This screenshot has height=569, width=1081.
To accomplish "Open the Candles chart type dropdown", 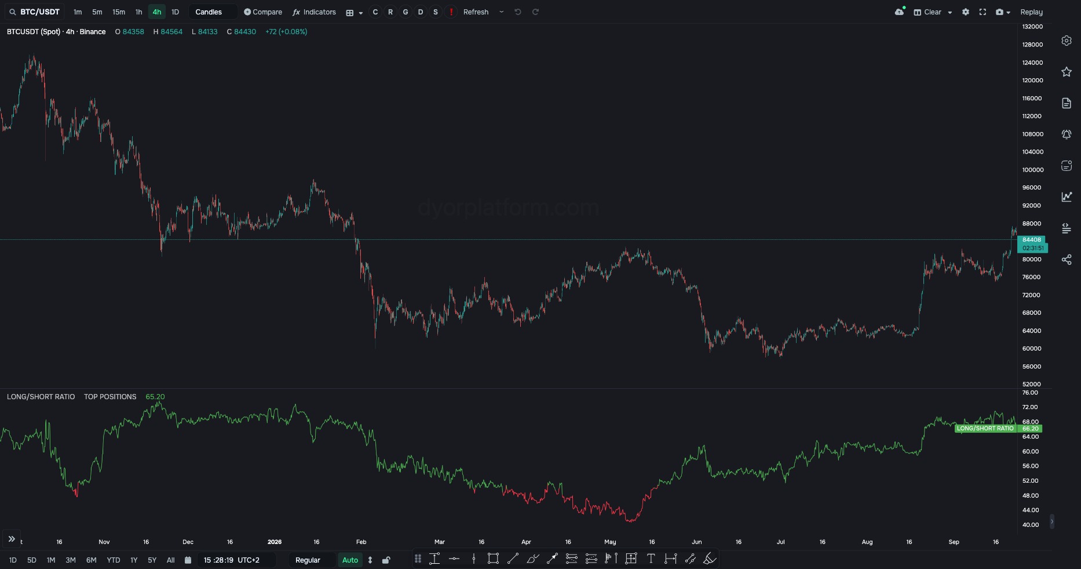I will click(x=213, y=12).
